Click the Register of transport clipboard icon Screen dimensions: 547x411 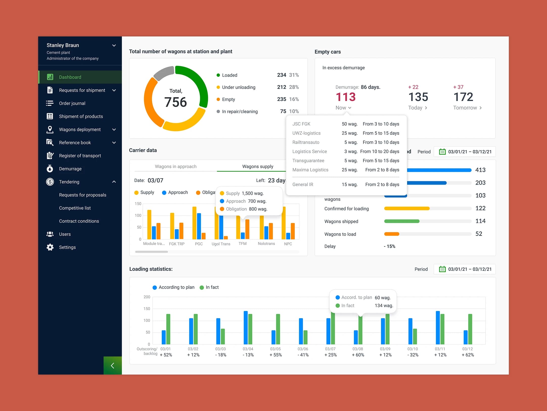[50, 155]
